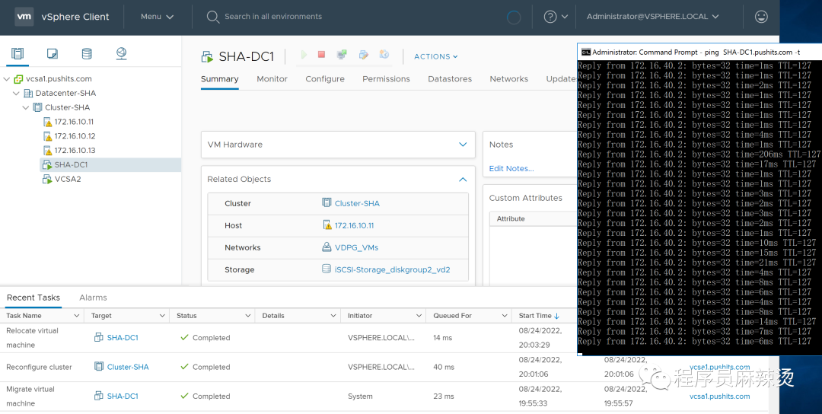The width and height of the screenshot is (822, 414).
Task: Open the Storage inventory view
Action: click(x=87, y=53)
